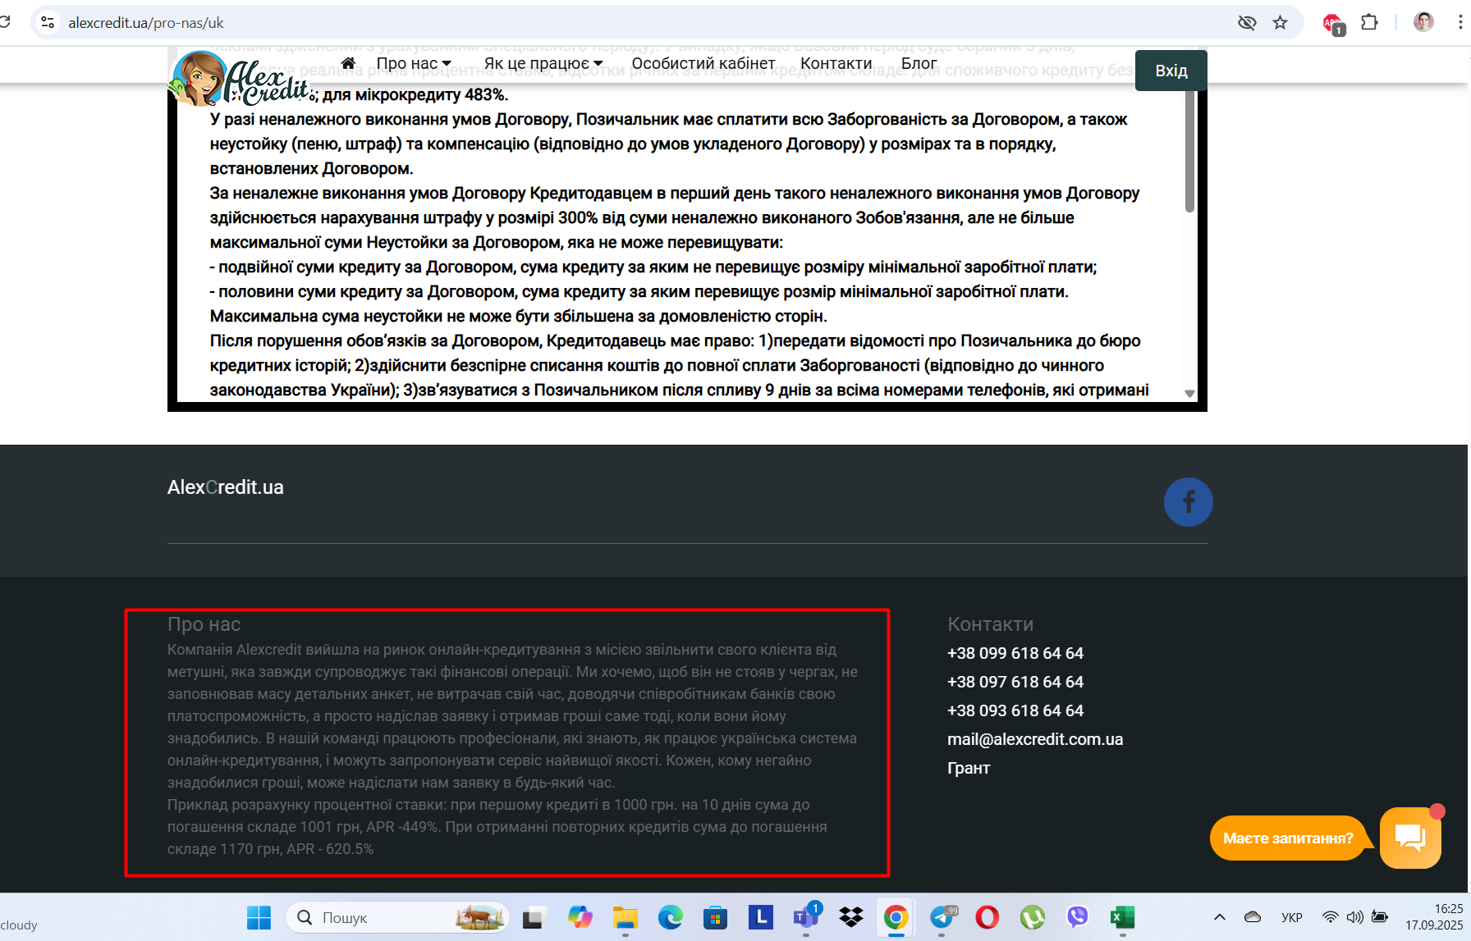This screenshot has width=1471, height=941.
Task: Open uTorrent from the taskbar
Action: click(x=1032, y=917)
